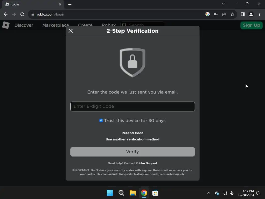Click the Resend Code link
The image size is (265, 199).
pyautogui.click(x=132, y=133)
